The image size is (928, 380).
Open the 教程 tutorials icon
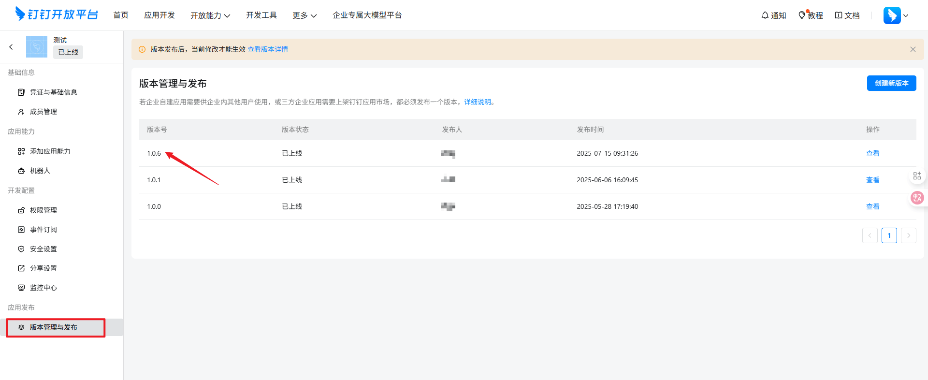pos(802,15)
